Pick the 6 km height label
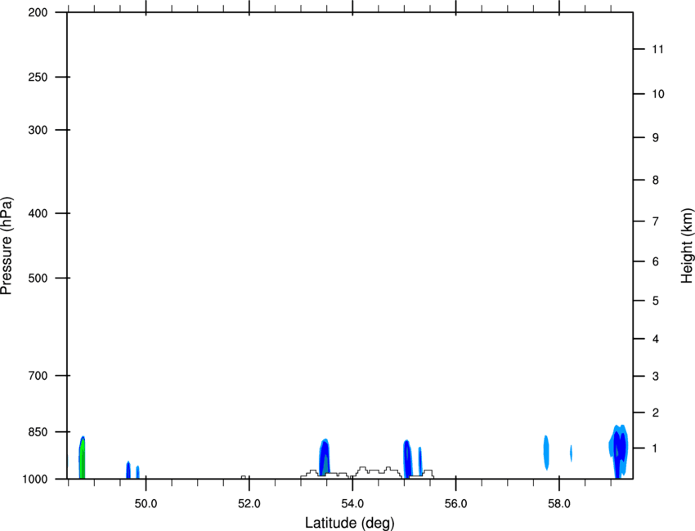The width and height of the screenshot is (695, 531). point(656,261)
